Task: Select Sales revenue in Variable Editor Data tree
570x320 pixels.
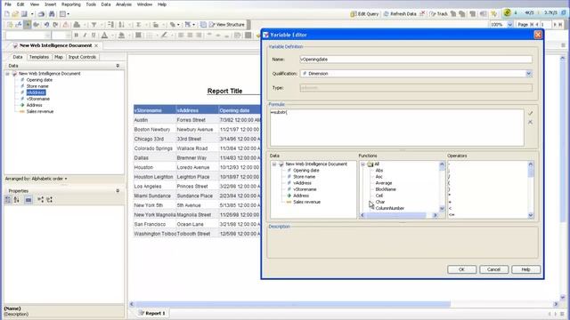Action: click(x=306, y=202)
